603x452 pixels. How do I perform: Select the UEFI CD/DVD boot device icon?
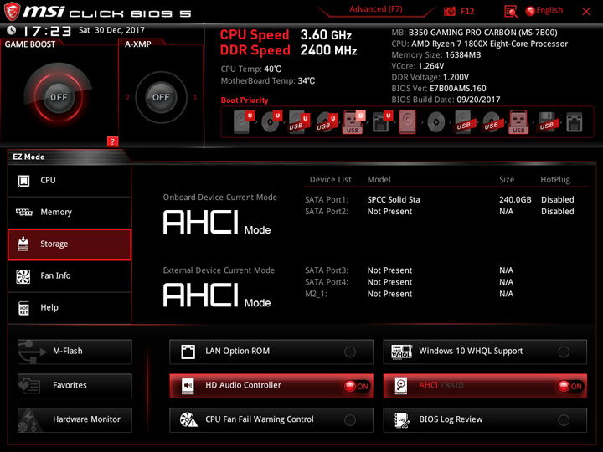(x=271, y=122)
